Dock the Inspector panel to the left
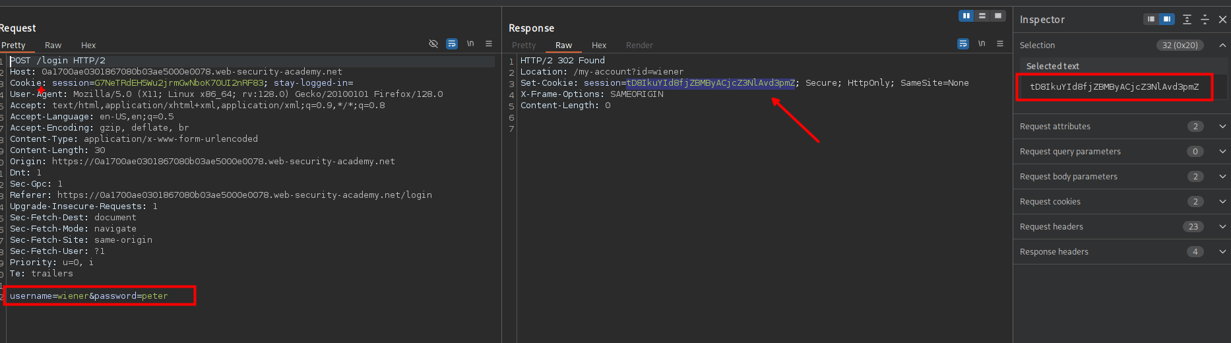The image size is (1231, 343). coord(1151,20)
